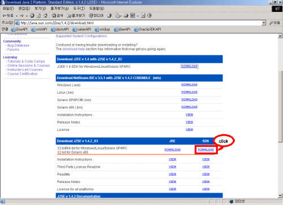Expand the Back button history dropdown

click(x=16, y=16)
